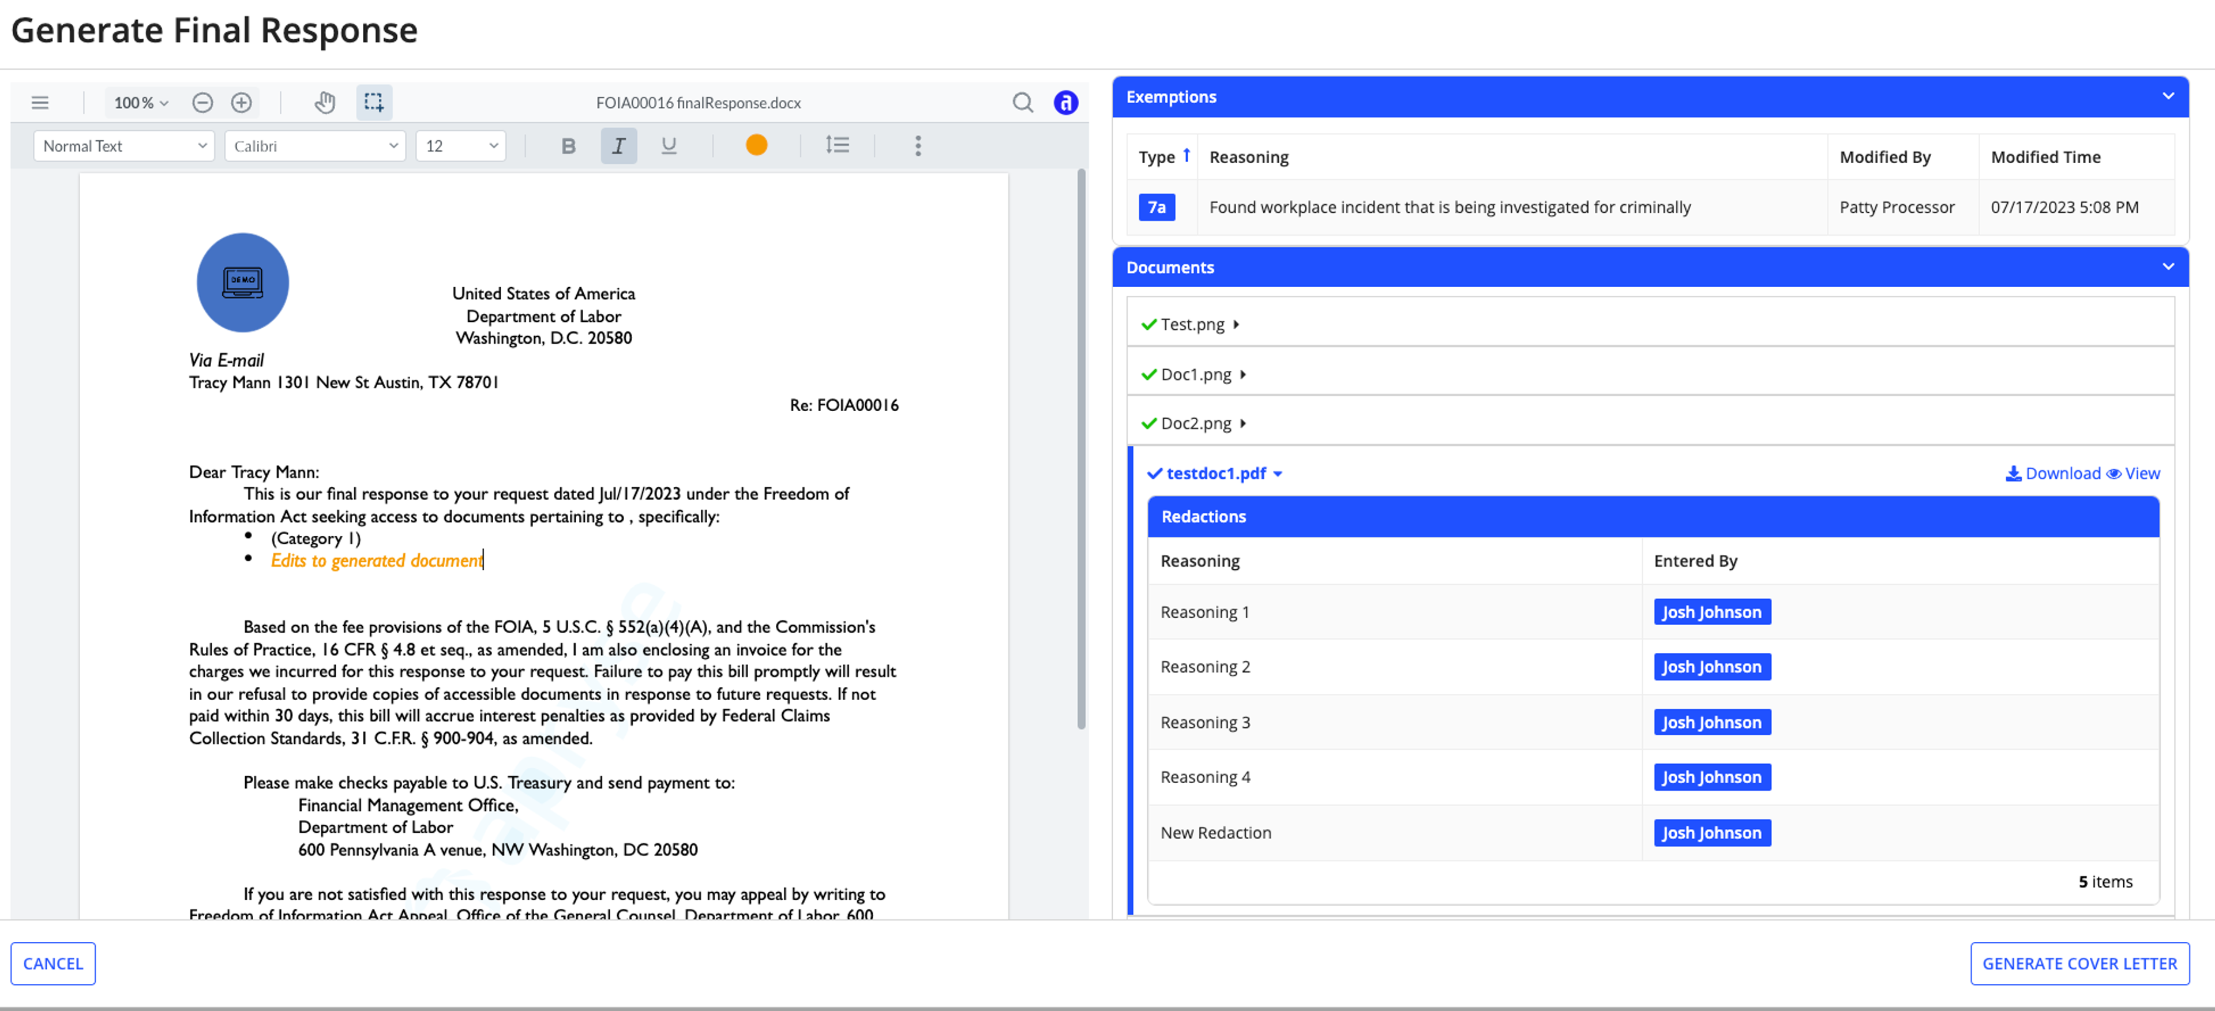Open the document viewer hamburger menu
Viewport: 2215px width, 1011px height.
pos(40,103)
